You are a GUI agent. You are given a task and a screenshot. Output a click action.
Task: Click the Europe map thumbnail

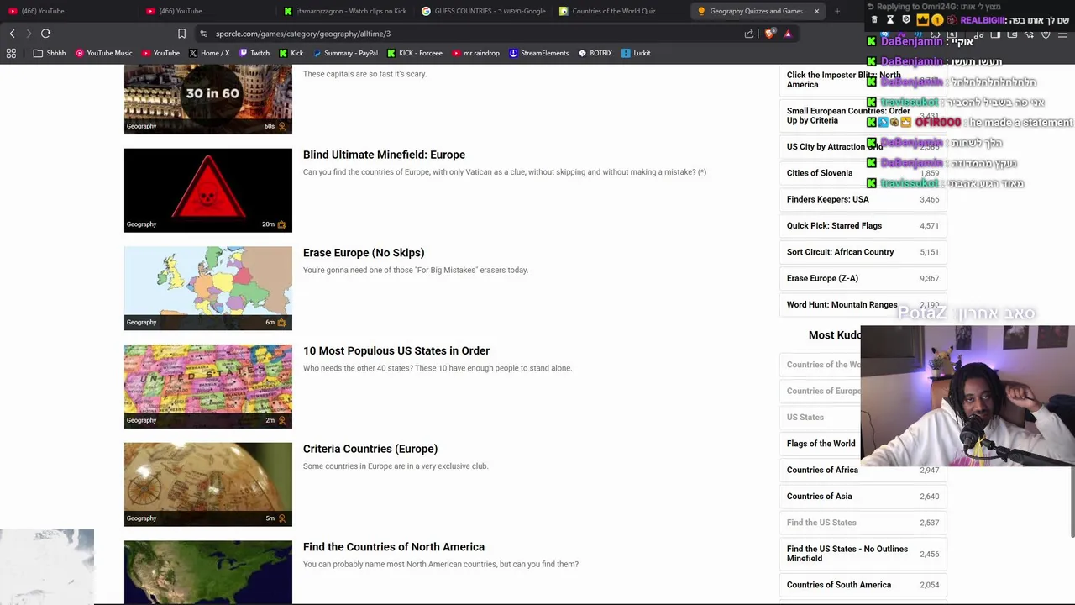click(208, 288)
